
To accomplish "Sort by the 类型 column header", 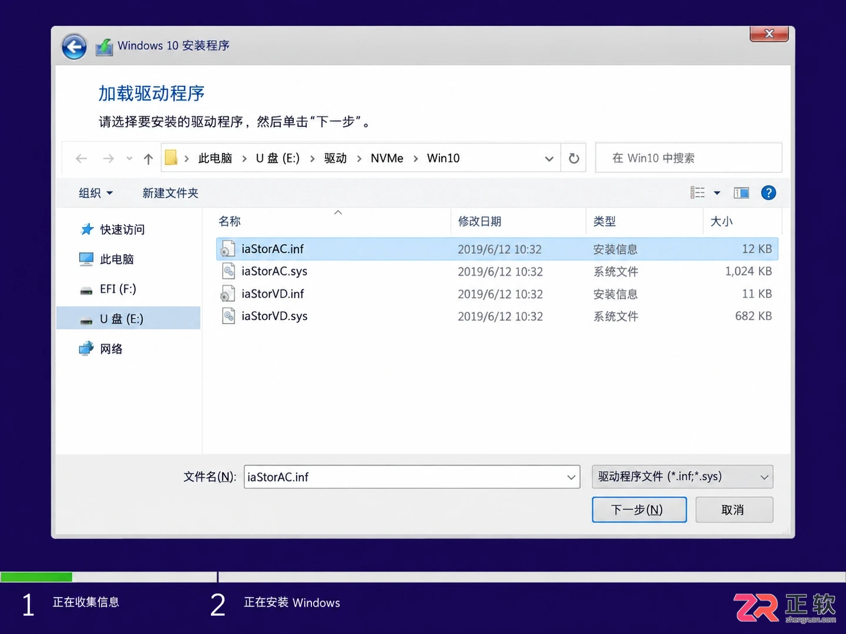I will pyautogui.click(x=605, y=221).
